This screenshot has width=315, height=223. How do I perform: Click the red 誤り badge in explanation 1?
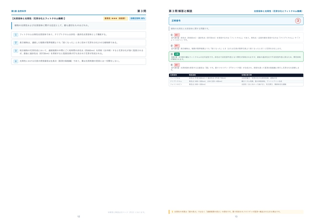tap(177, 35)
